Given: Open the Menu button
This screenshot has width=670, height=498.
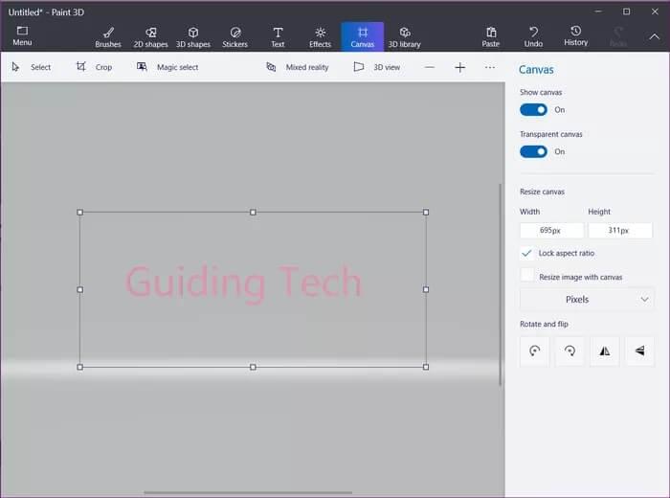Looking at the screenshot, I should (x=22, y=36).
